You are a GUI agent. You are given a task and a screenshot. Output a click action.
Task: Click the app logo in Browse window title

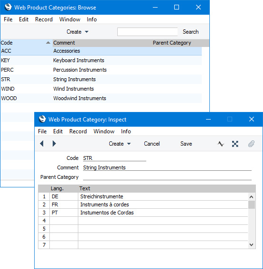pos(8,7)
